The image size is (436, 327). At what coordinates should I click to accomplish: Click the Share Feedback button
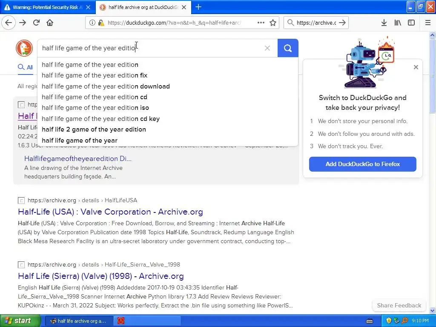coord(399,305)
